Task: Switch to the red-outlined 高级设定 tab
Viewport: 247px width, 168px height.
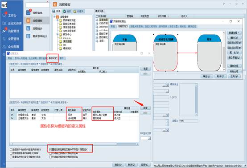Action: click(x=53, y=58)
